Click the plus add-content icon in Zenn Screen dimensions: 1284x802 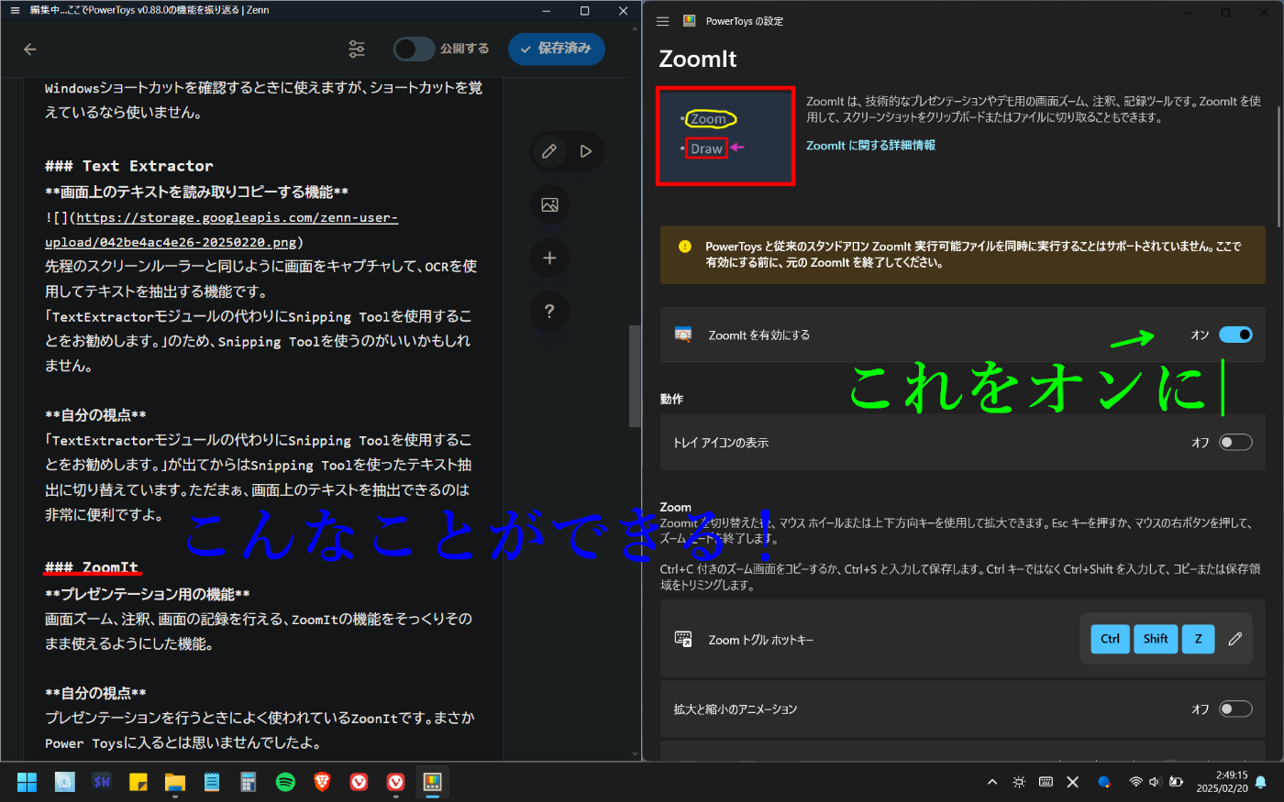click(549, 258)
